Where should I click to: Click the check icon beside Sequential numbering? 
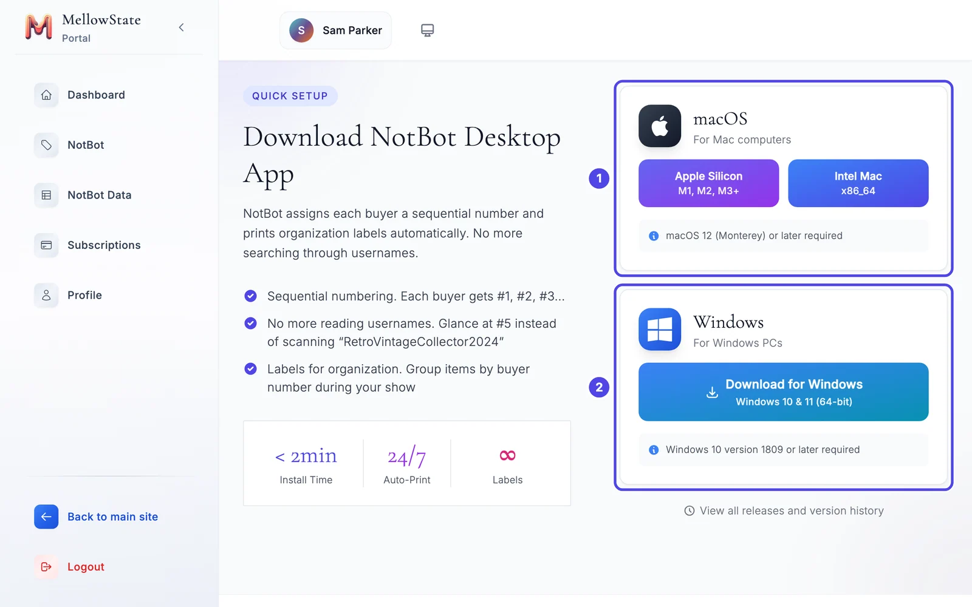point(250,296)
